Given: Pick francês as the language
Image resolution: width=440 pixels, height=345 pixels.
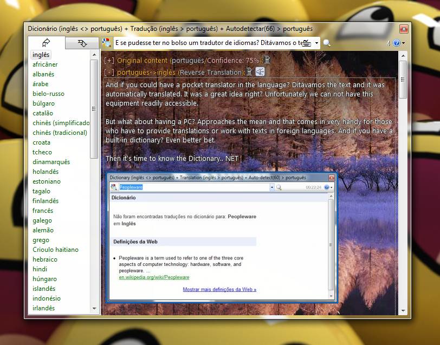Looking at the screenshot, I should [43, 211].
